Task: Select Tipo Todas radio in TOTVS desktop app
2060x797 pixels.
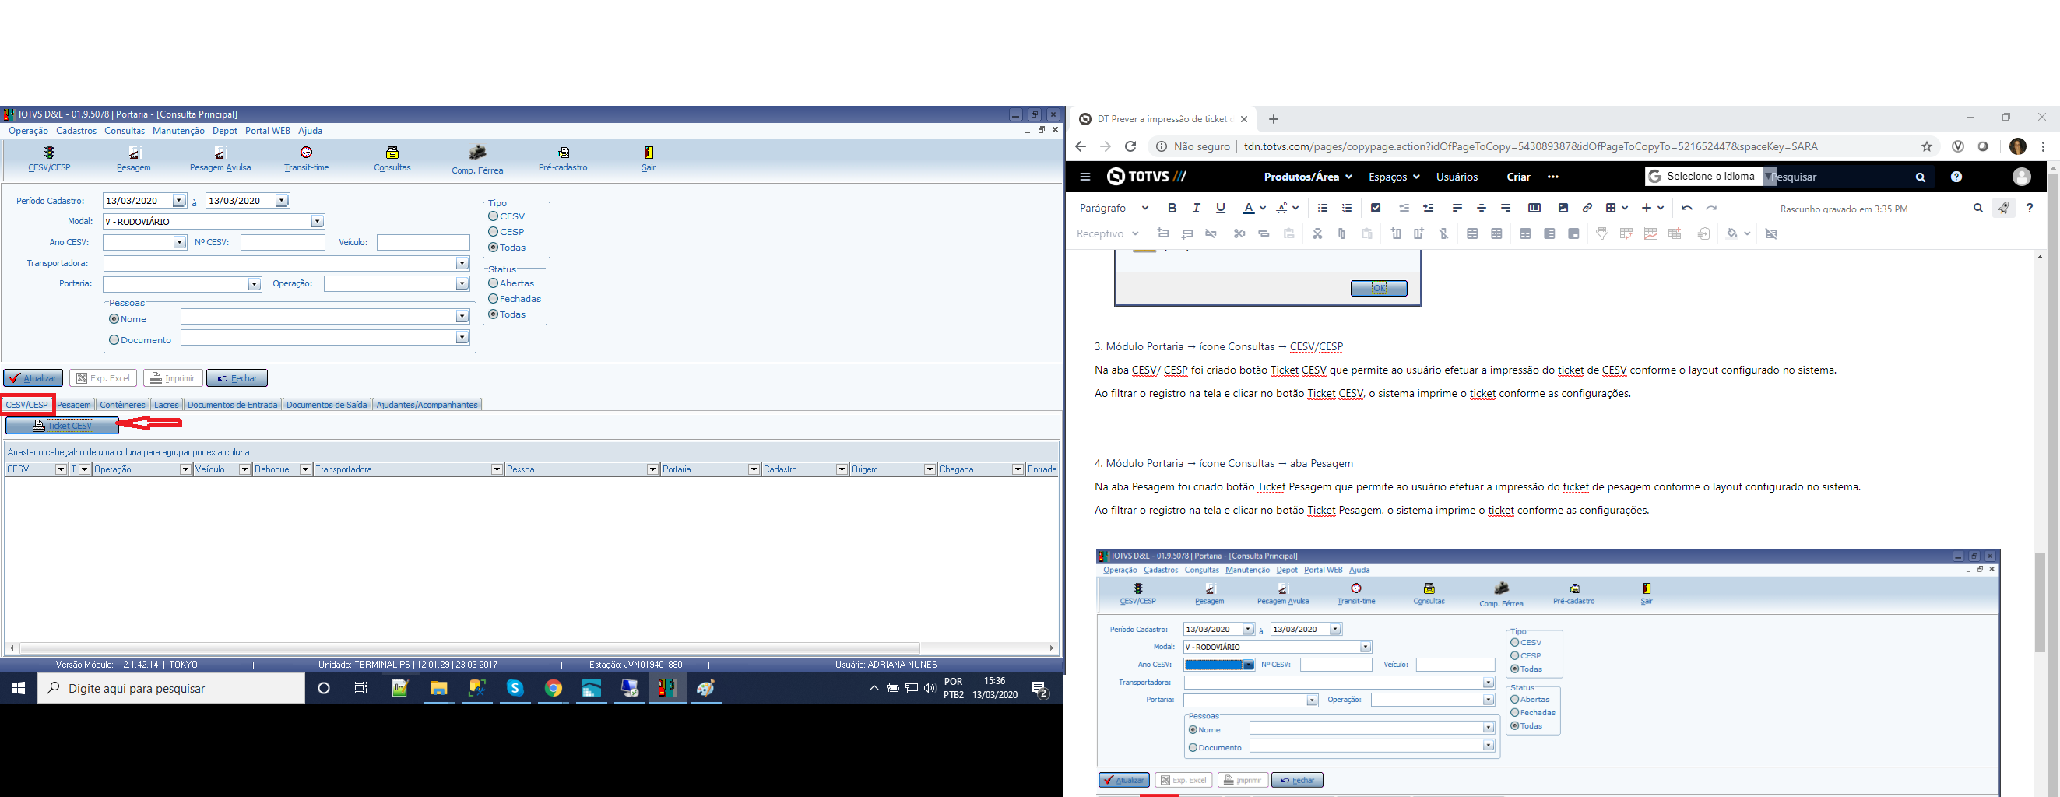Action: tap(494, 248)
